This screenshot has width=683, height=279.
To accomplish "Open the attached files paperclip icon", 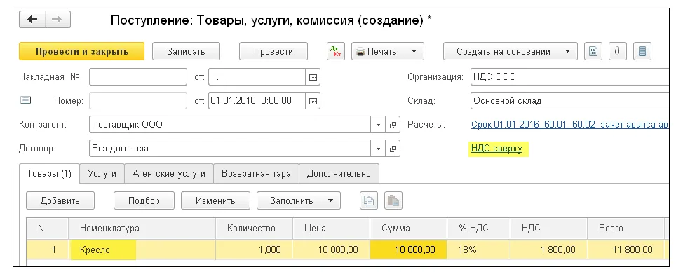I will 617,51.
